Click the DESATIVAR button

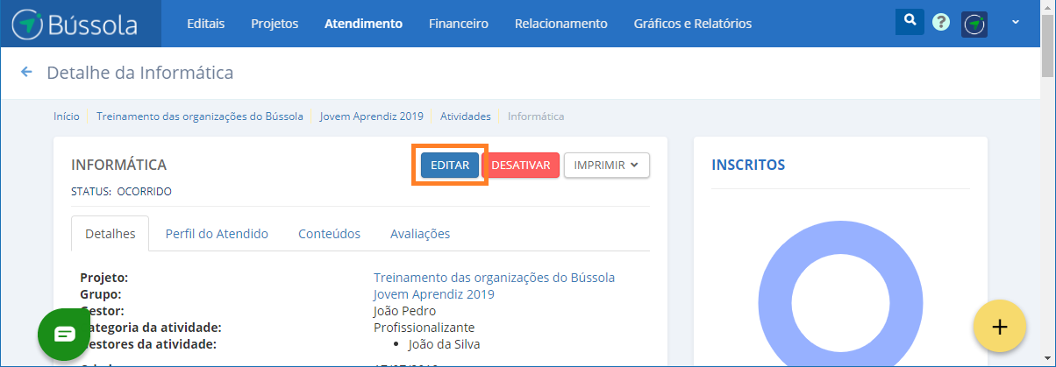tap(521, 165)
